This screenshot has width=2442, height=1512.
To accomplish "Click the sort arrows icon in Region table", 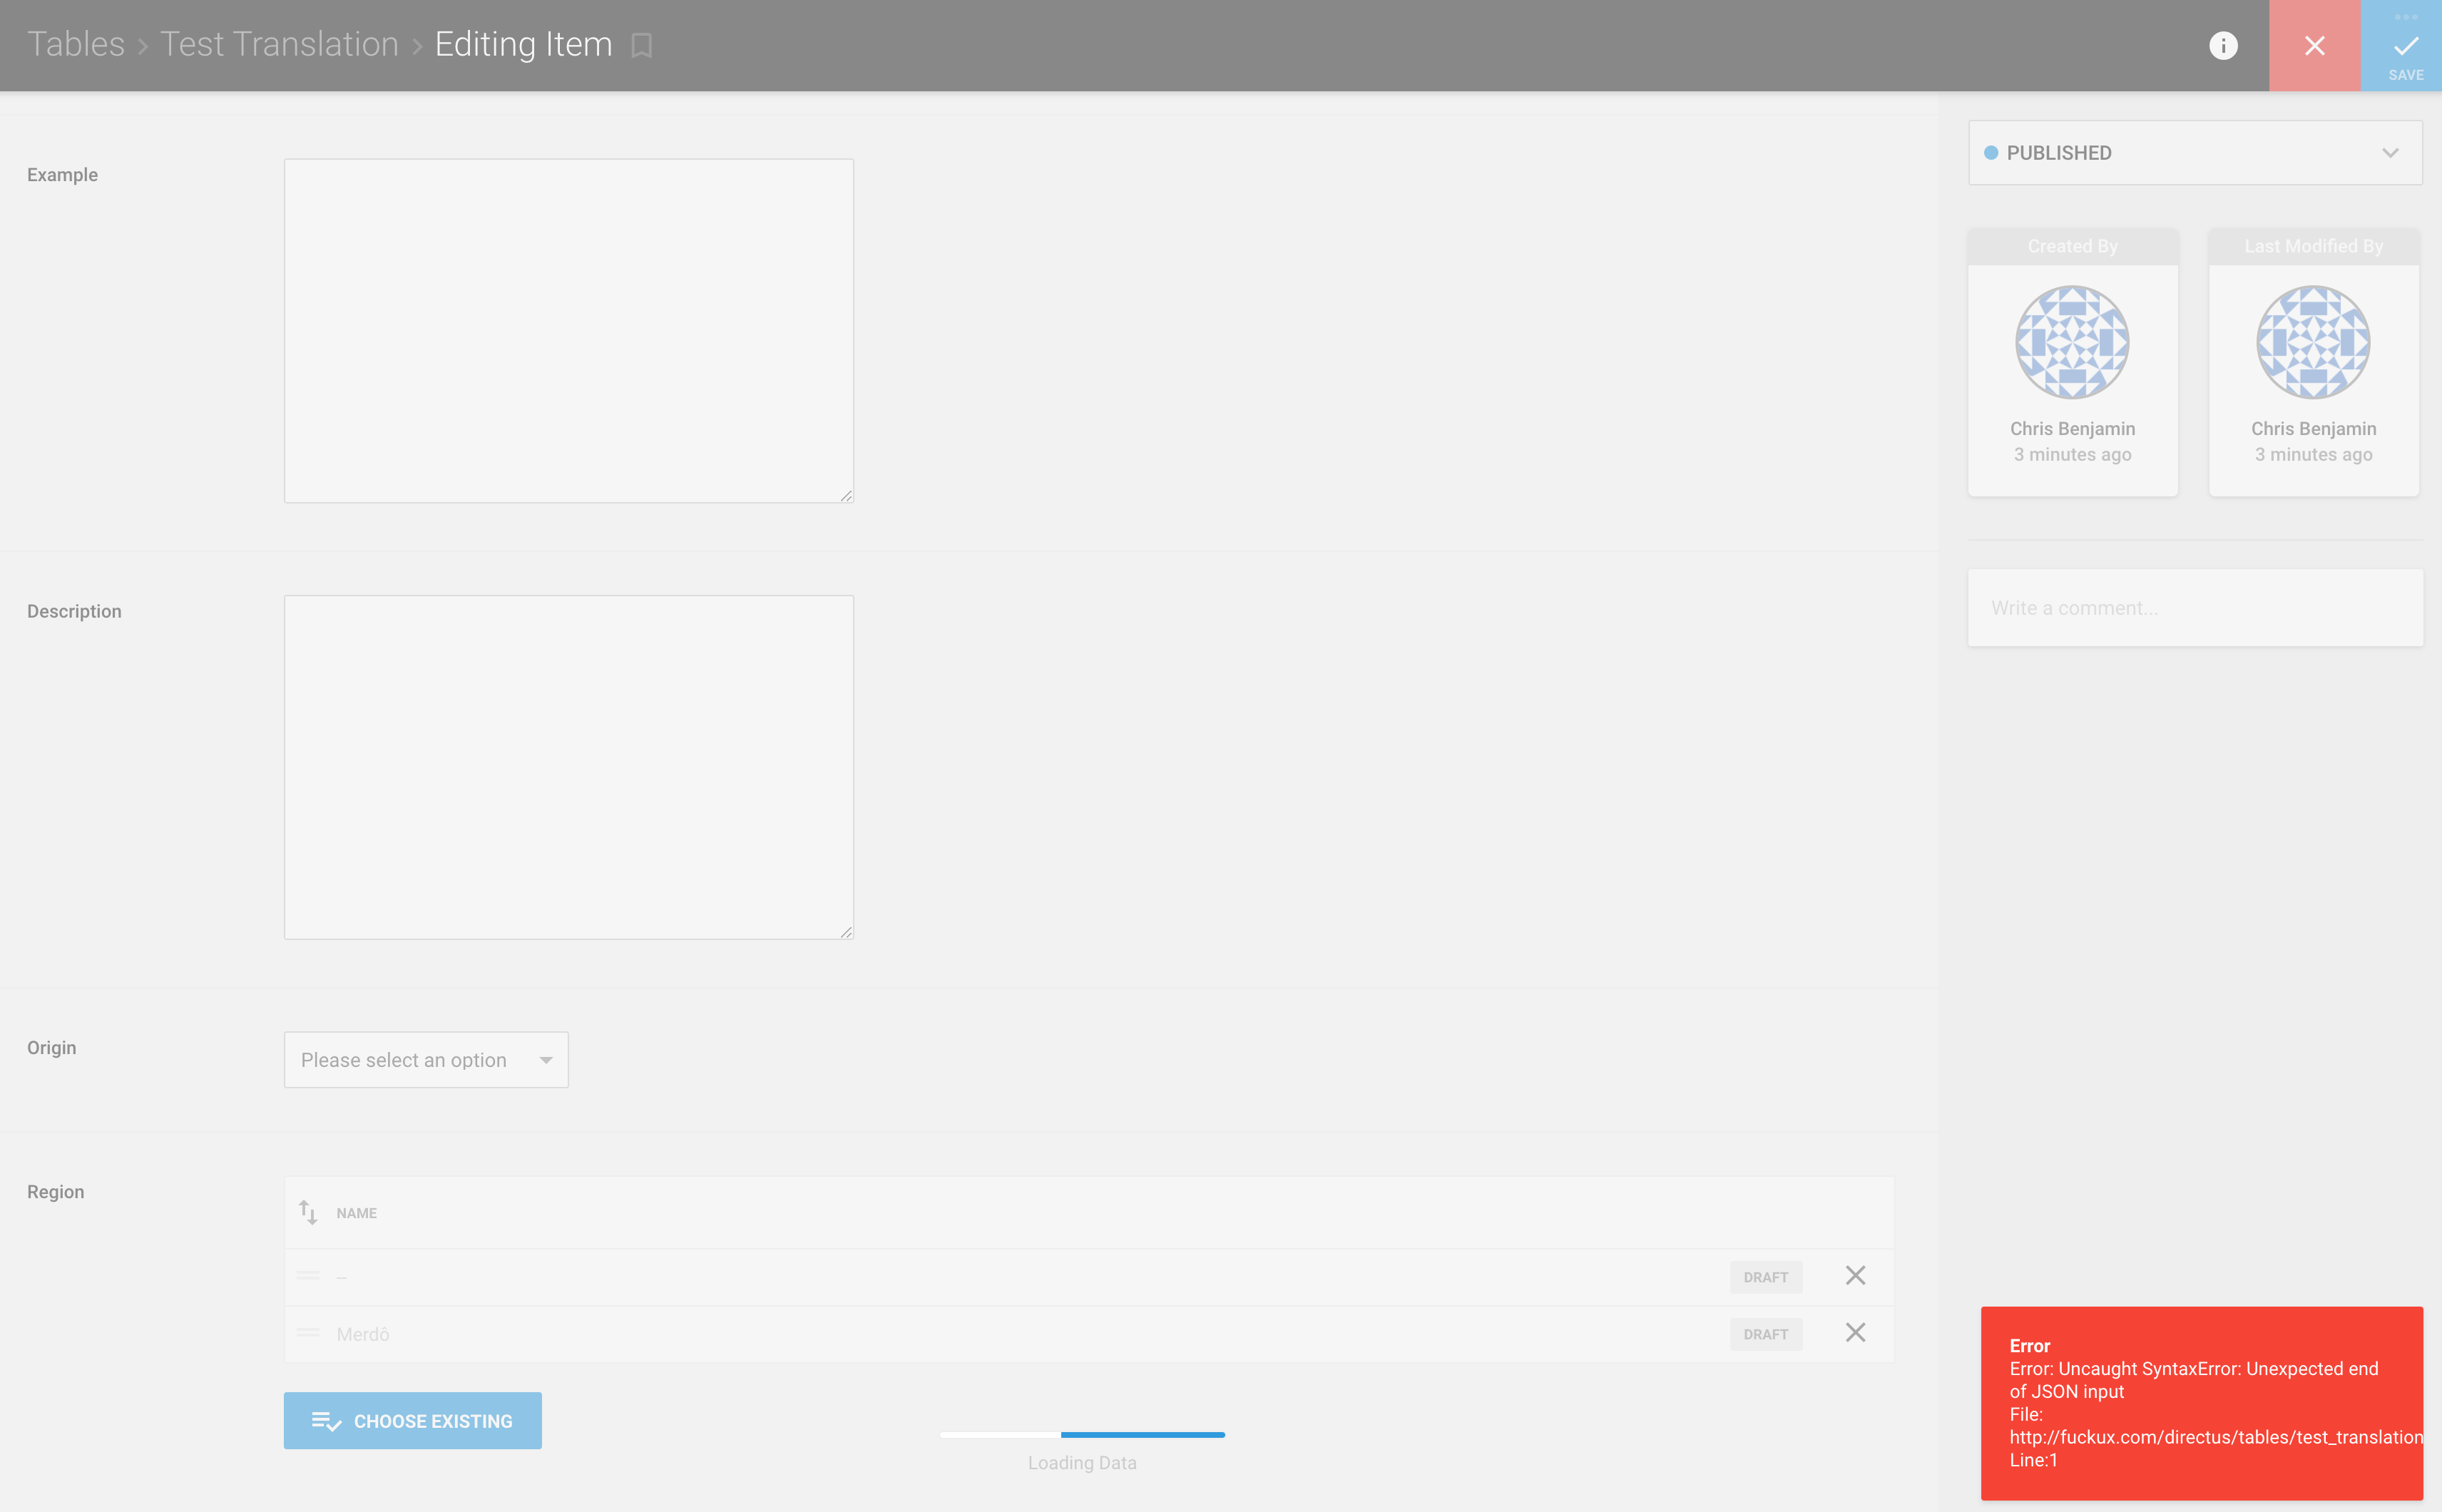I will tap(308, 1213).
